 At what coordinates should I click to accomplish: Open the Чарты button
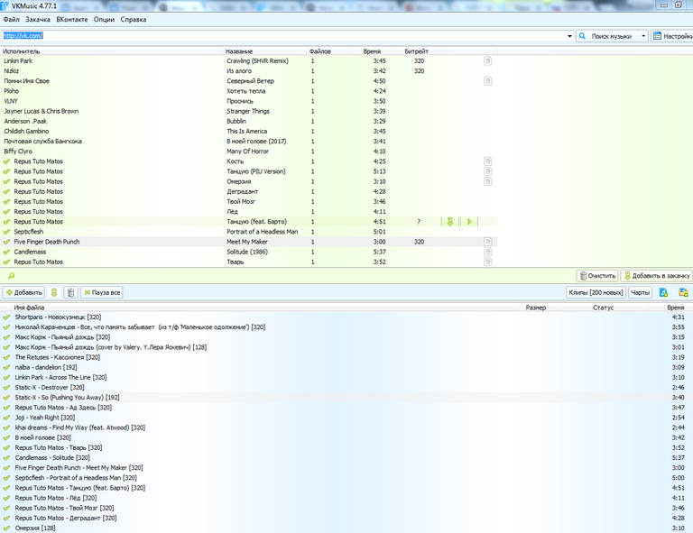pos(640,292)
